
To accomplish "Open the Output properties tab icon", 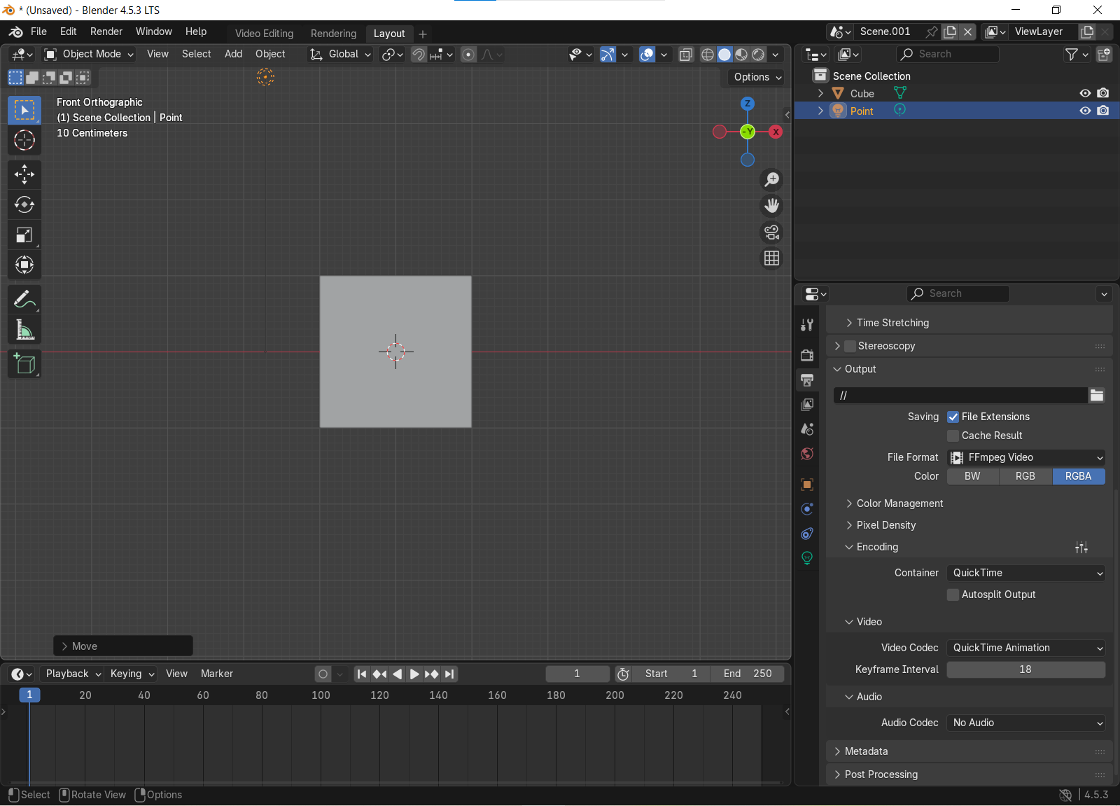I will 807,380.
